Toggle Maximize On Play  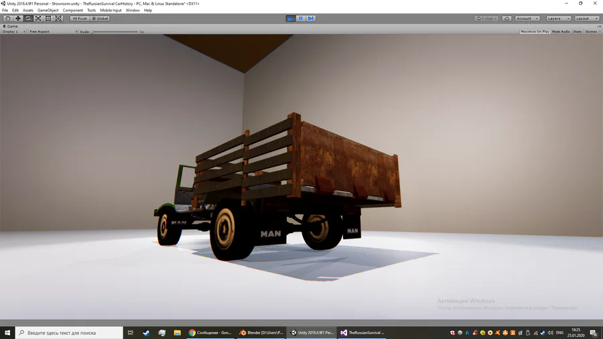[x=535, y=31]
